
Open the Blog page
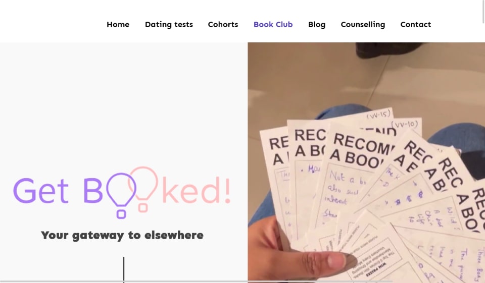coord(317,25)
